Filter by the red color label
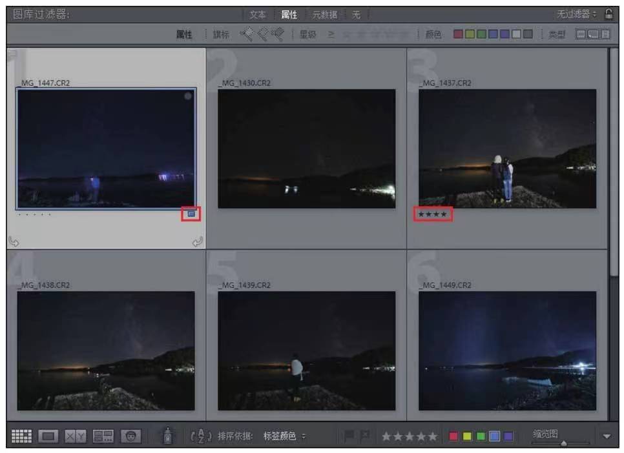 click(458, 34)
